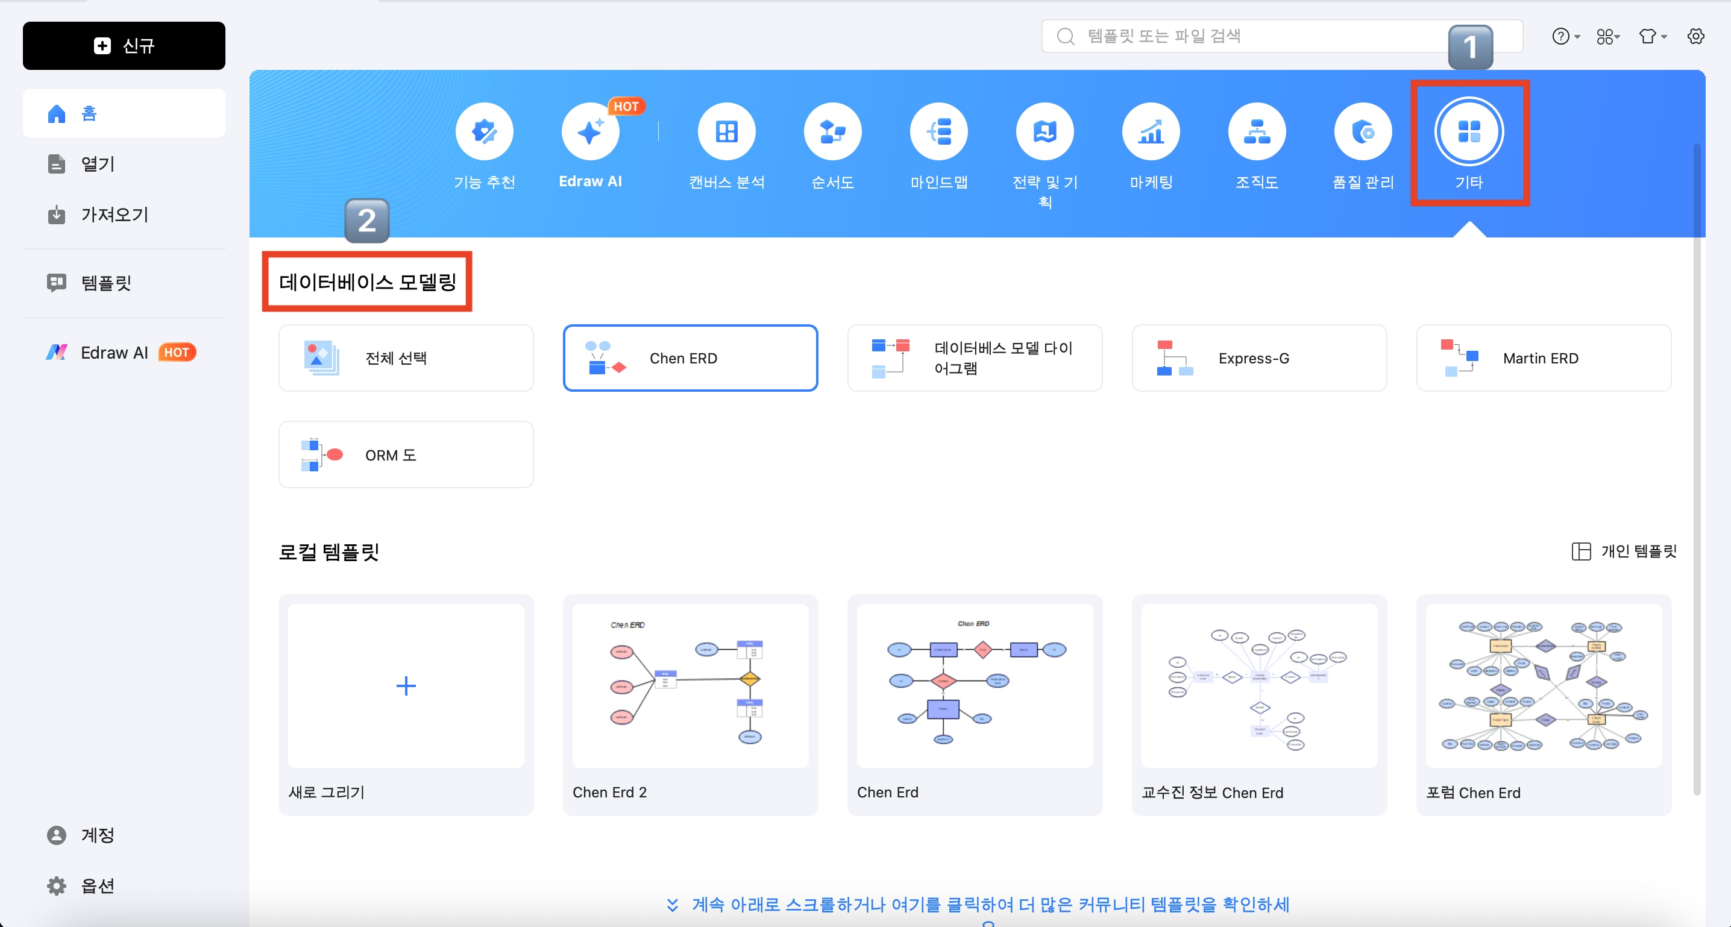Click the 마케팅 chart icon

[1151, 132]
